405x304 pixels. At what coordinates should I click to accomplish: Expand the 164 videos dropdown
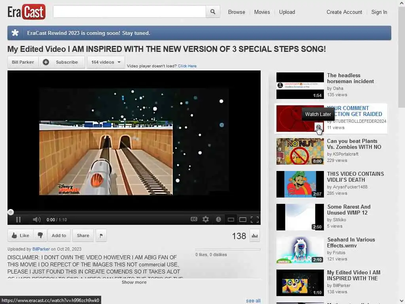(x=106, y=62)
